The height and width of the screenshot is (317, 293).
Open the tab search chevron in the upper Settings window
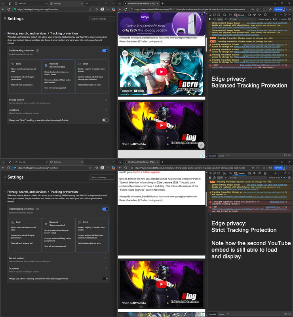(3, 4)
